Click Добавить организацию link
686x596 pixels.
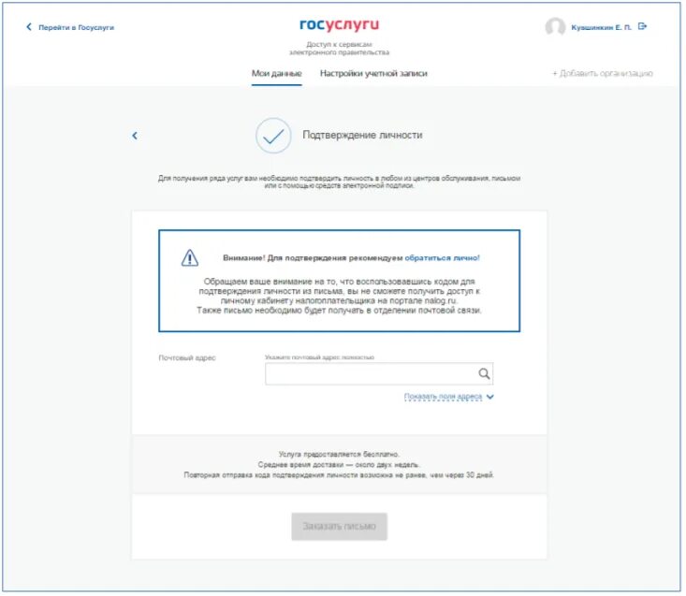[603, 74]
